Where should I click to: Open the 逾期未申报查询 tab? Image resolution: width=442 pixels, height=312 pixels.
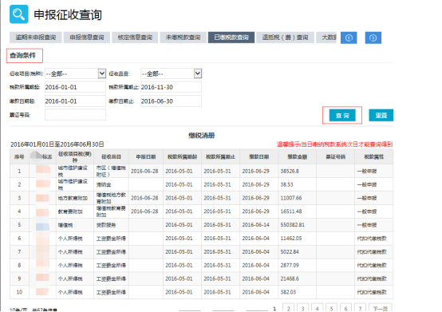[x=36, y=38]
